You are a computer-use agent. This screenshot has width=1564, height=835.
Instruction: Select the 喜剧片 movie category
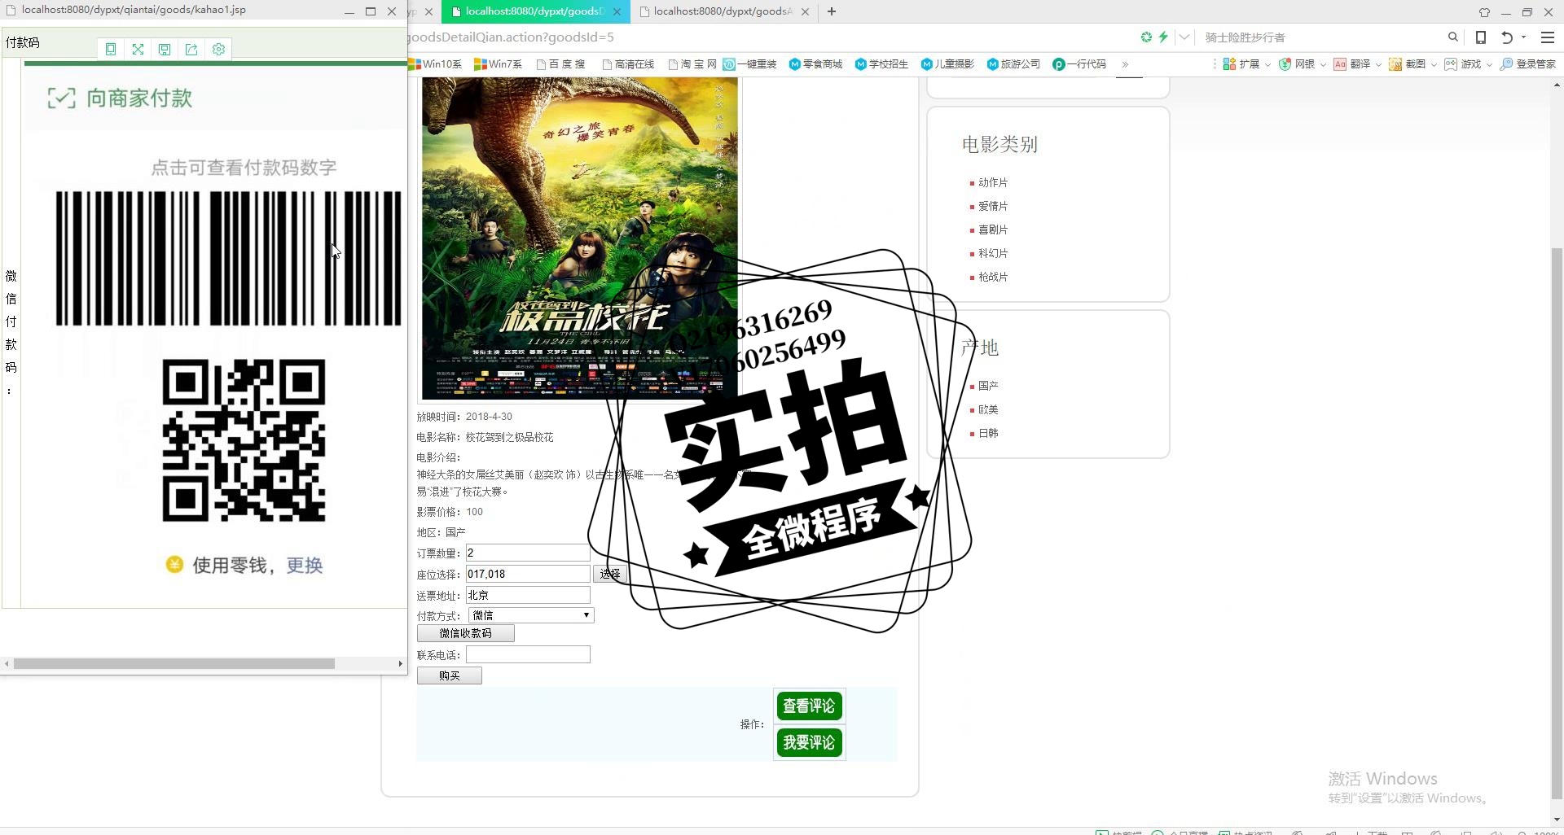pyautogui.click(x=993, y=230)
